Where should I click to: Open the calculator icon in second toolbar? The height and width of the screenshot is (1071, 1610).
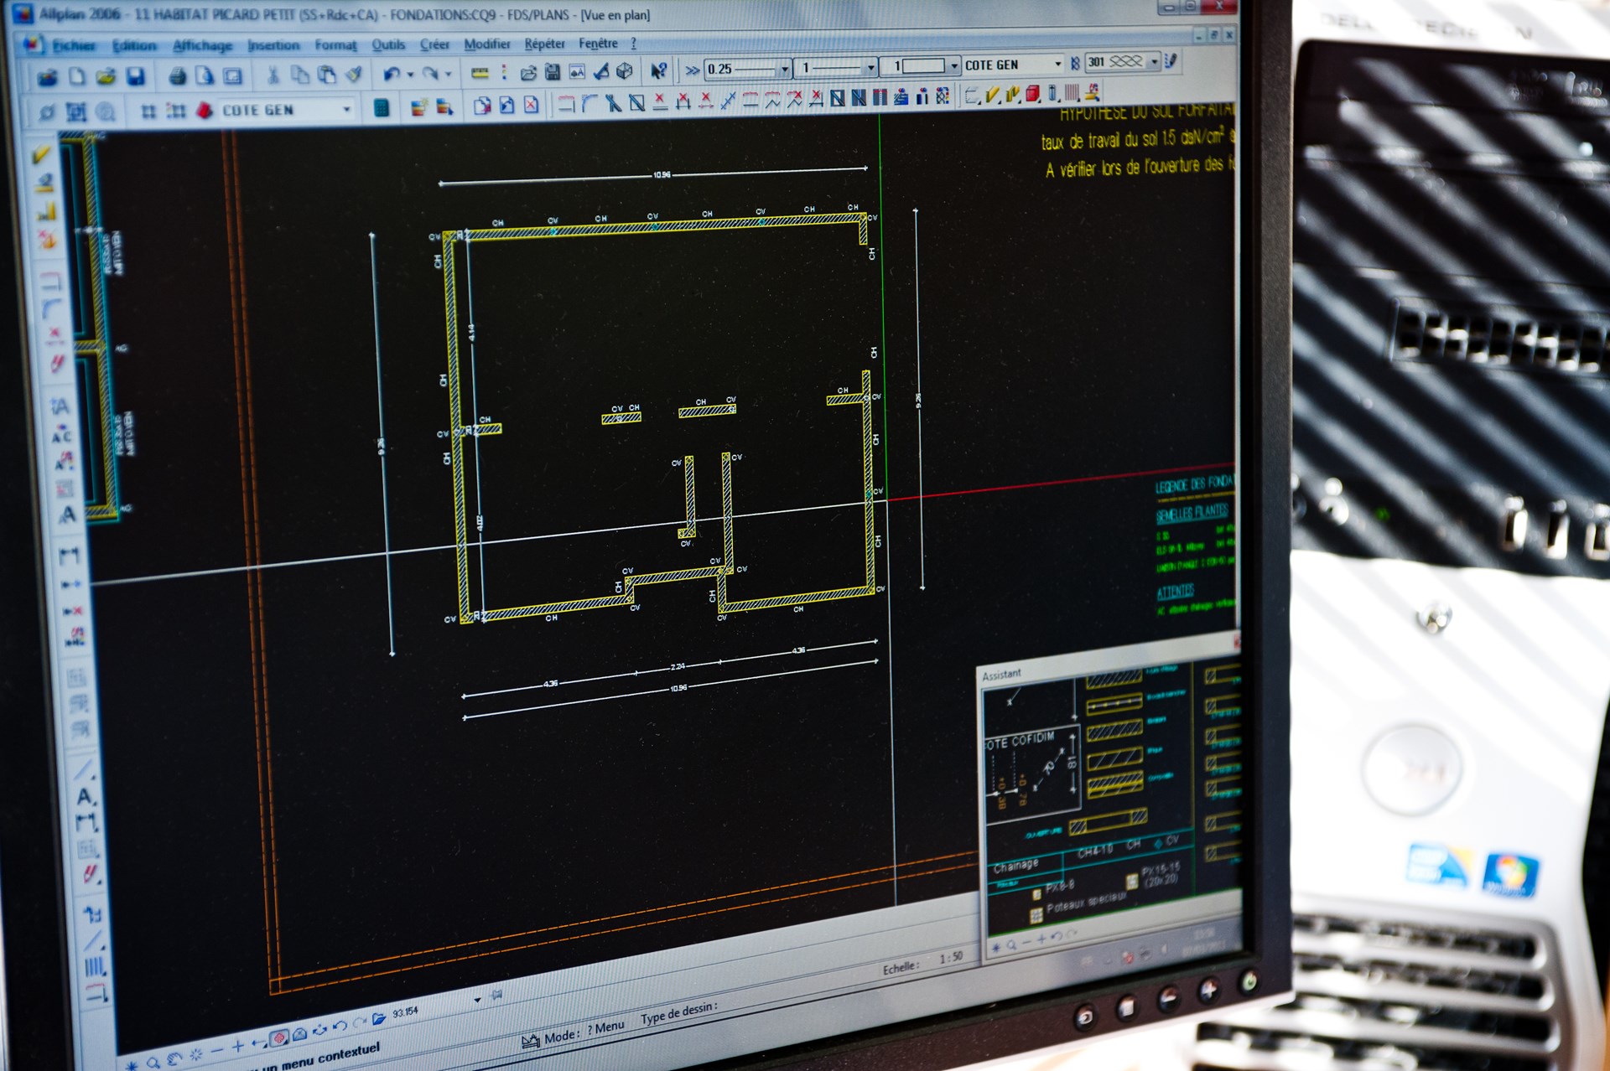click(381, 107)
